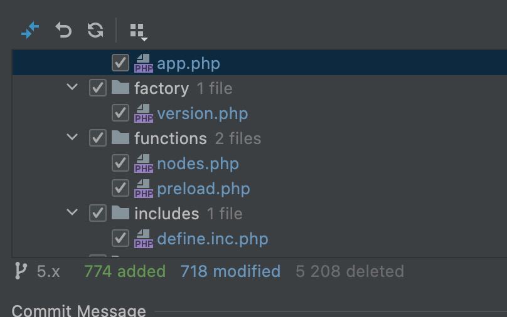Uncheck the app.php checkbox
The image size is (507, 317).
click(120, 63)
